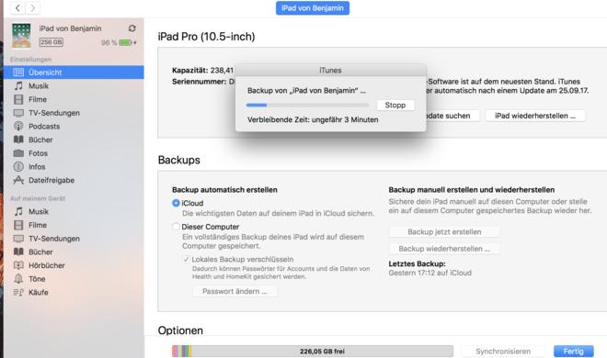
Task: Click the Optionen section heading
Action: coord(180,330)
